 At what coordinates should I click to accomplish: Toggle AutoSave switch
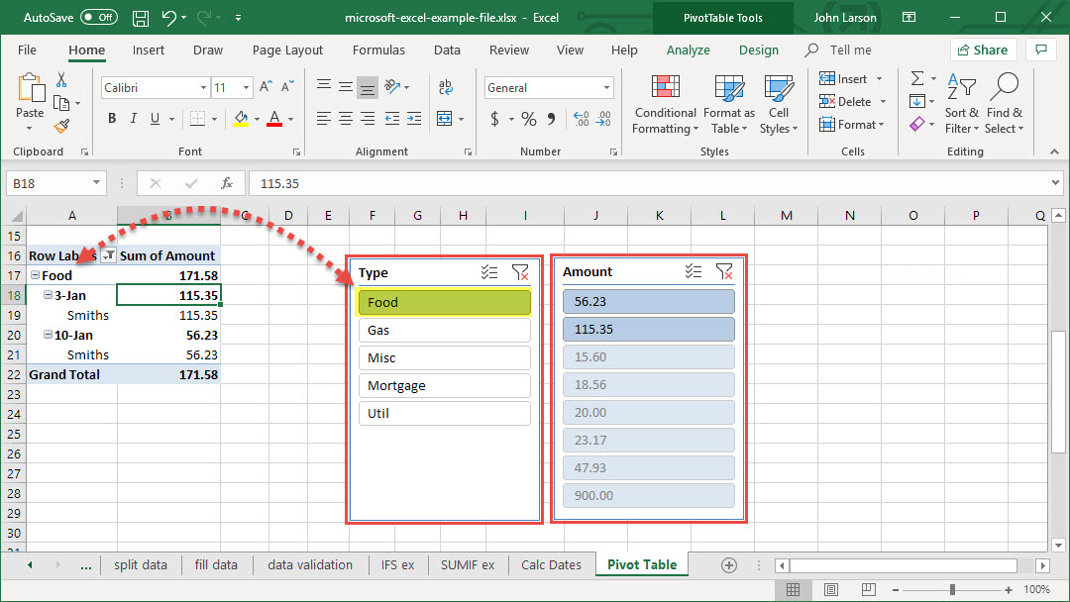pyautogui.click(x=98, y=18)
